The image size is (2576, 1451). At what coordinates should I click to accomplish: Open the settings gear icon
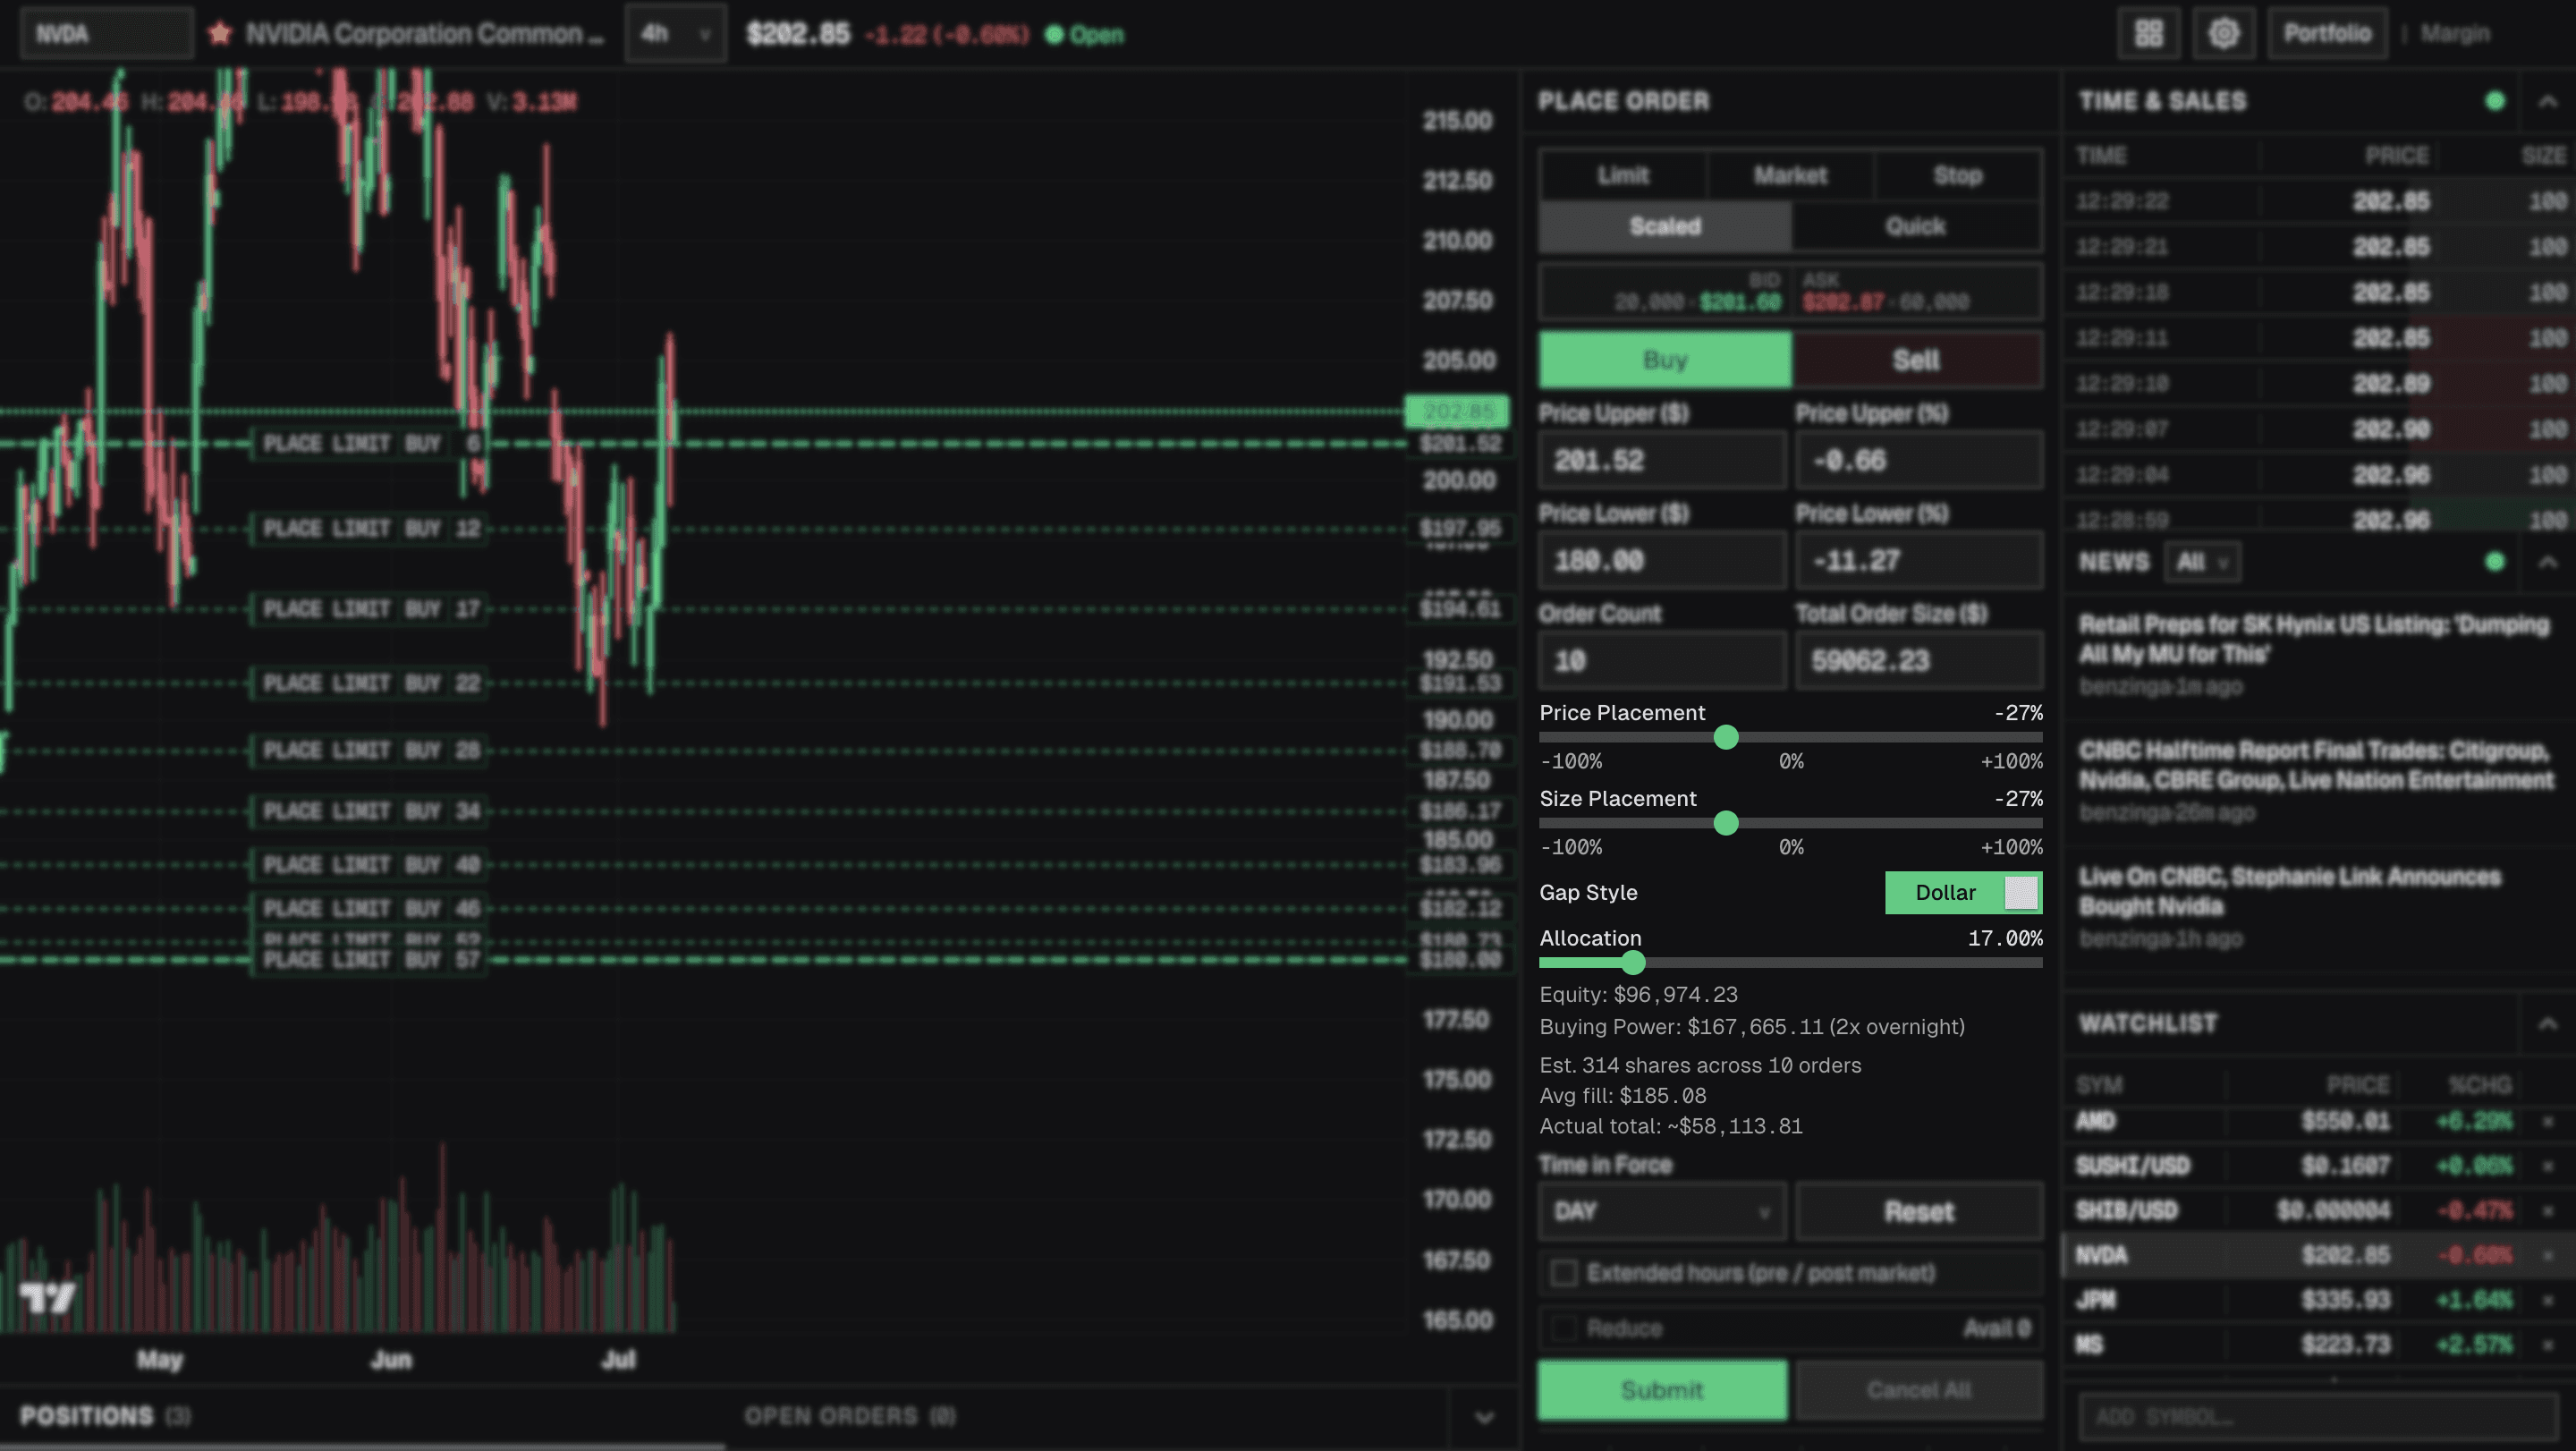(x=2223, y=34)
